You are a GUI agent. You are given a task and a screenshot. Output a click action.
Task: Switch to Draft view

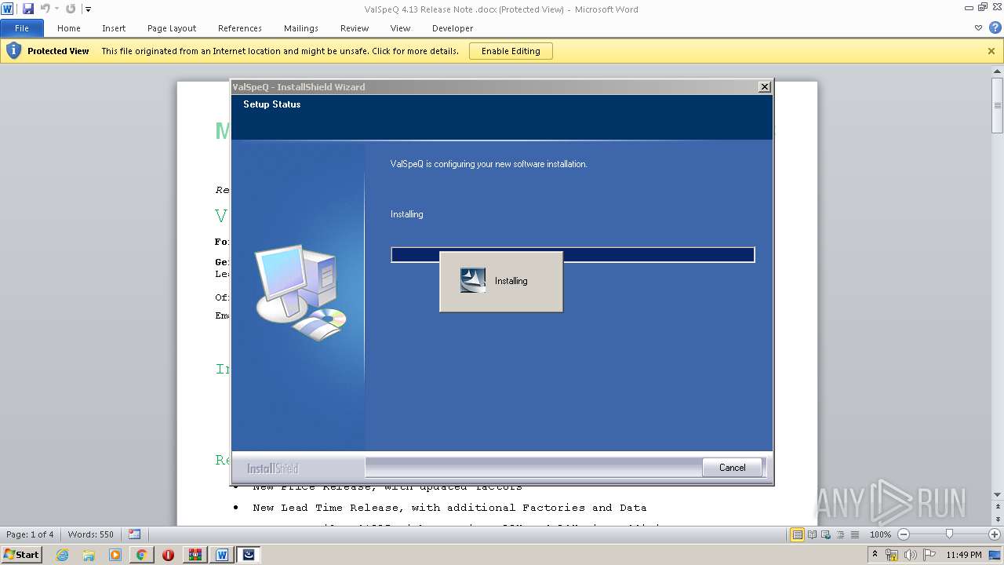click(x=853, y=534)
